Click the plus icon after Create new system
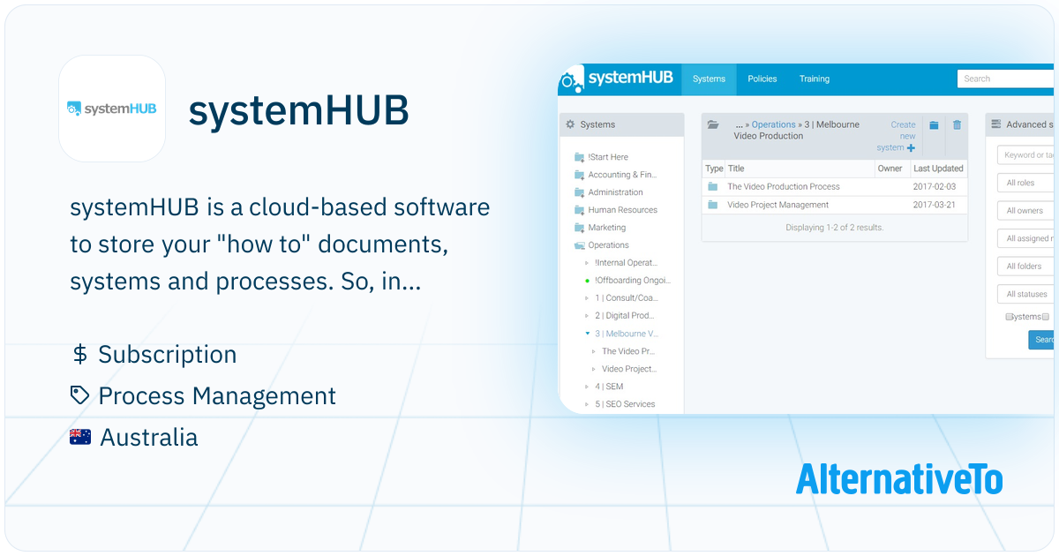The width and height of the screenshot is (1059, 556). 911,148
